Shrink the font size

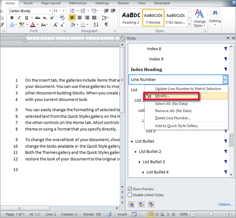pos(62,24)
